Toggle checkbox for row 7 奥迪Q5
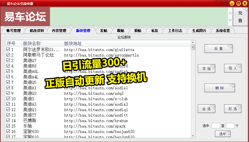The image size is (249, 142). (x=8, y=82)
